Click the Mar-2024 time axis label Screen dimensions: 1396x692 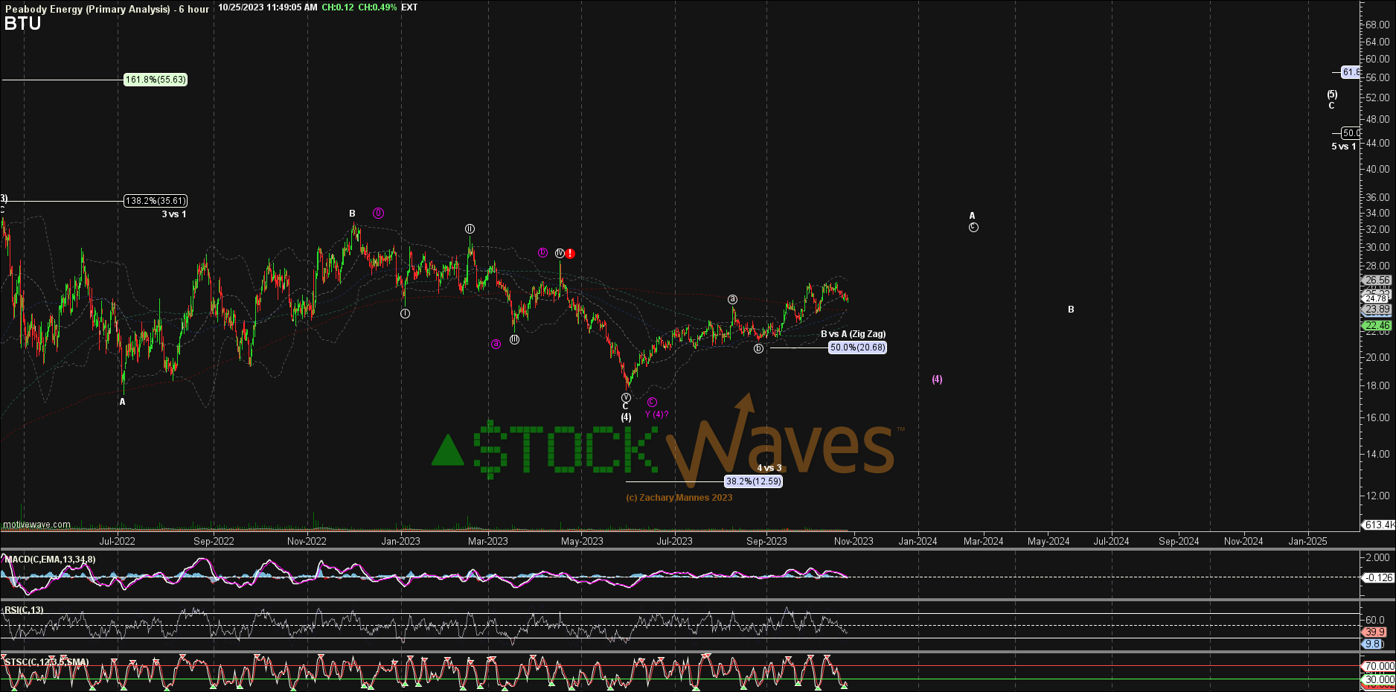coord(983,541)
